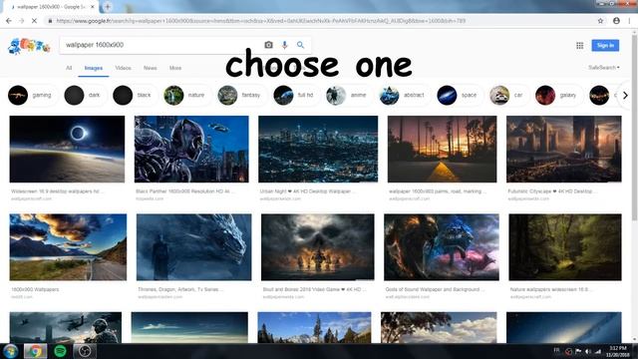
Task: Click the volume icon in system tray
Action: tap(587, 351)
